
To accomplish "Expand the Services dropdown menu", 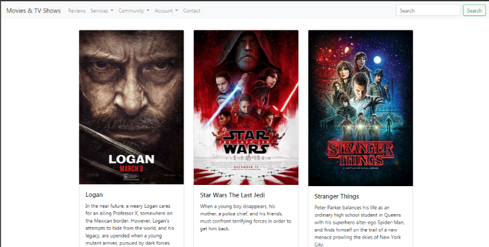I will tap(102, 11).
